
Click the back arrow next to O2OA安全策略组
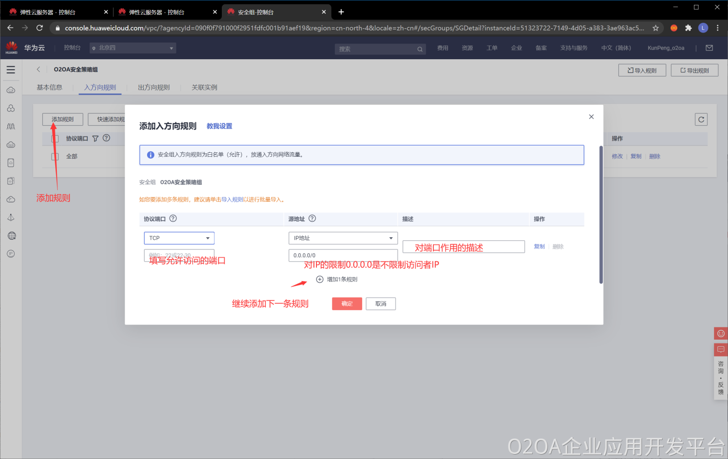(38, 69)
